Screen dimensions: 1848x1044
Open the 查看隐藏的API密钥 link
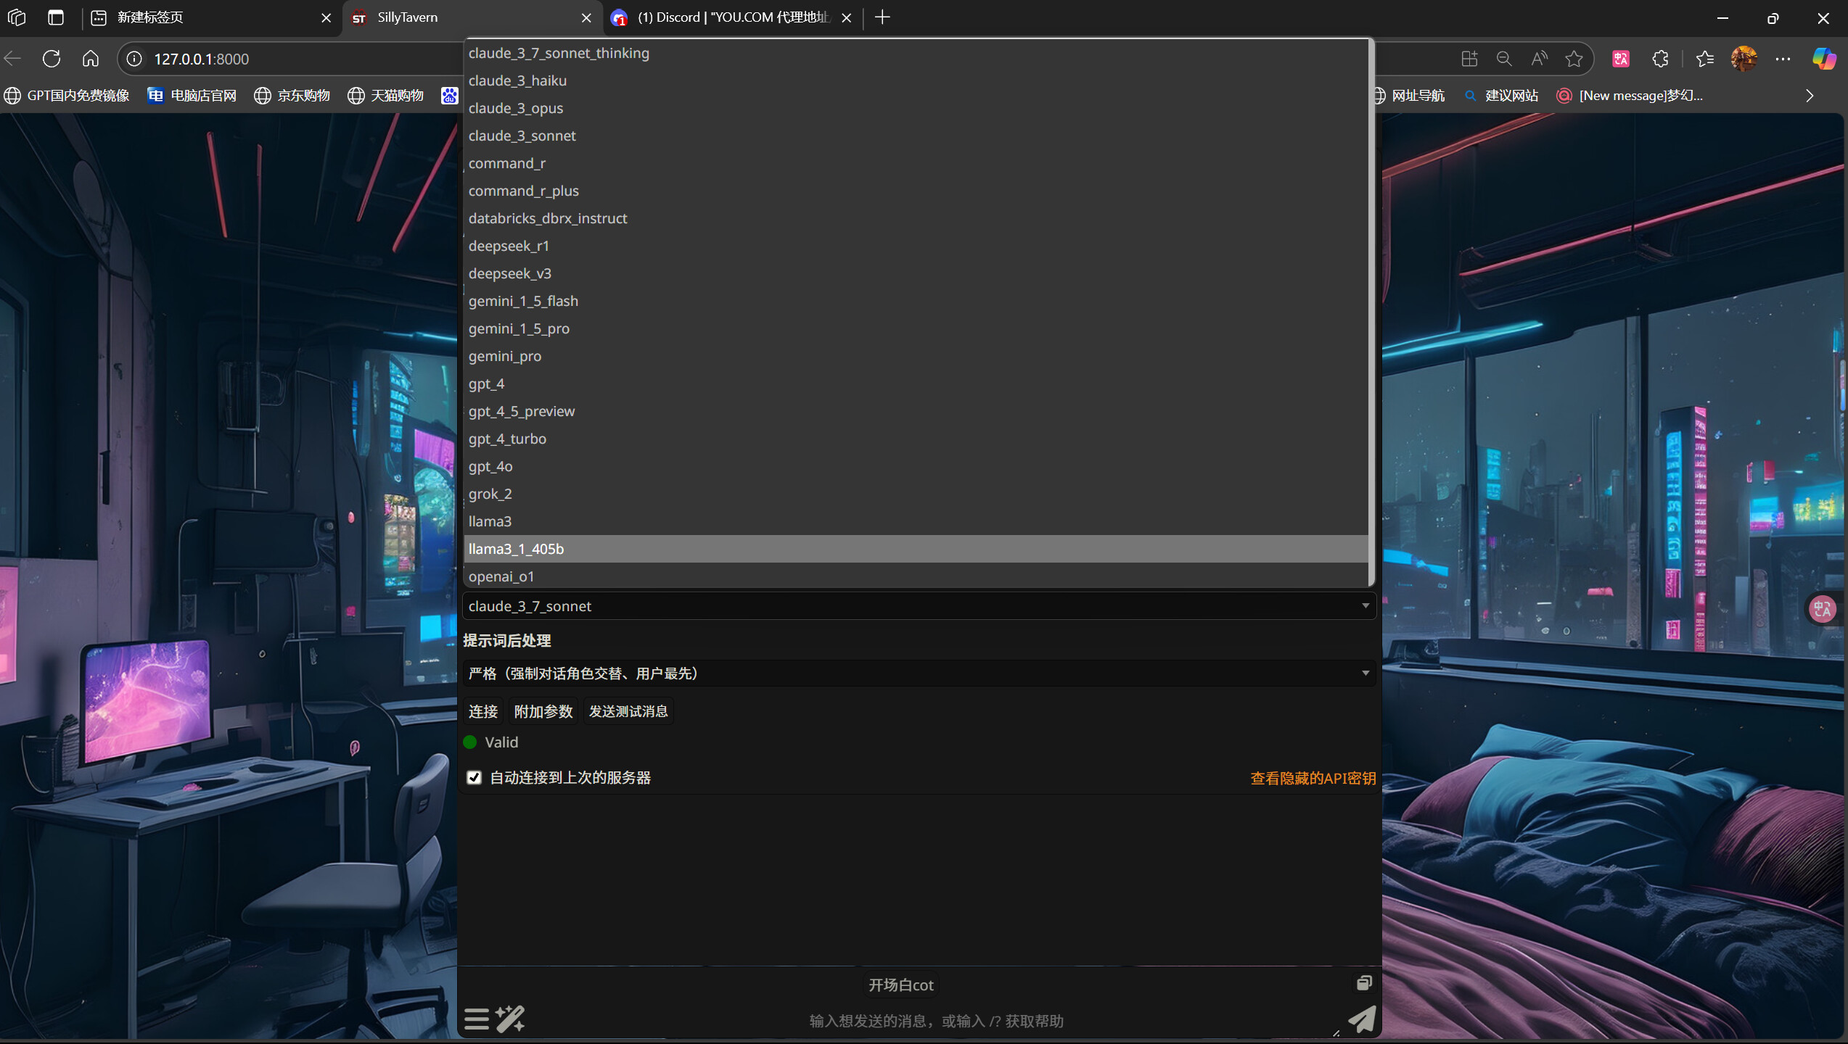tap(1313, 778)
